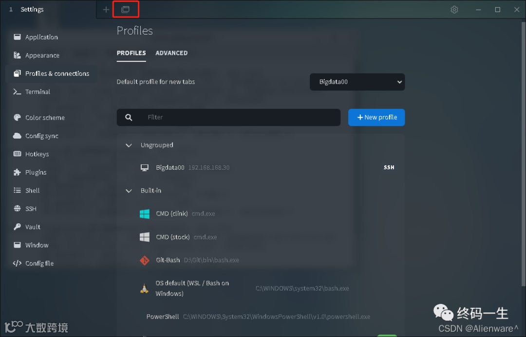Click the 192.168.168.30 address text
The height and width of the screenshot is (337, 526).
pos(209,167)
